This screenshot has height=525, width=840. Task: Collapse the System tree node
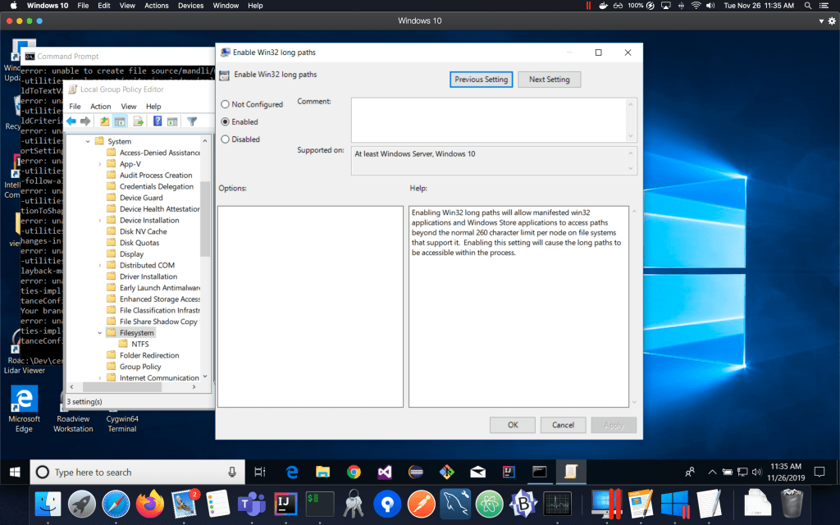(x=89, y=142)
